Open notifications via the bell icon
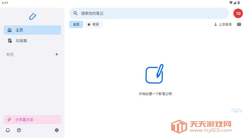Viewport: 246px width, 138px height. [x=8, y=130]
